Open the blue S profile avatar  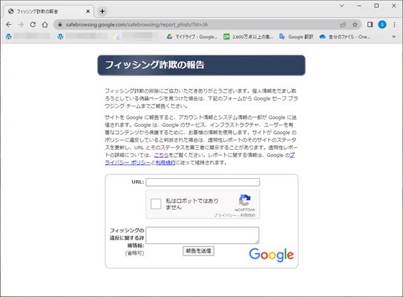coord(382,24)
